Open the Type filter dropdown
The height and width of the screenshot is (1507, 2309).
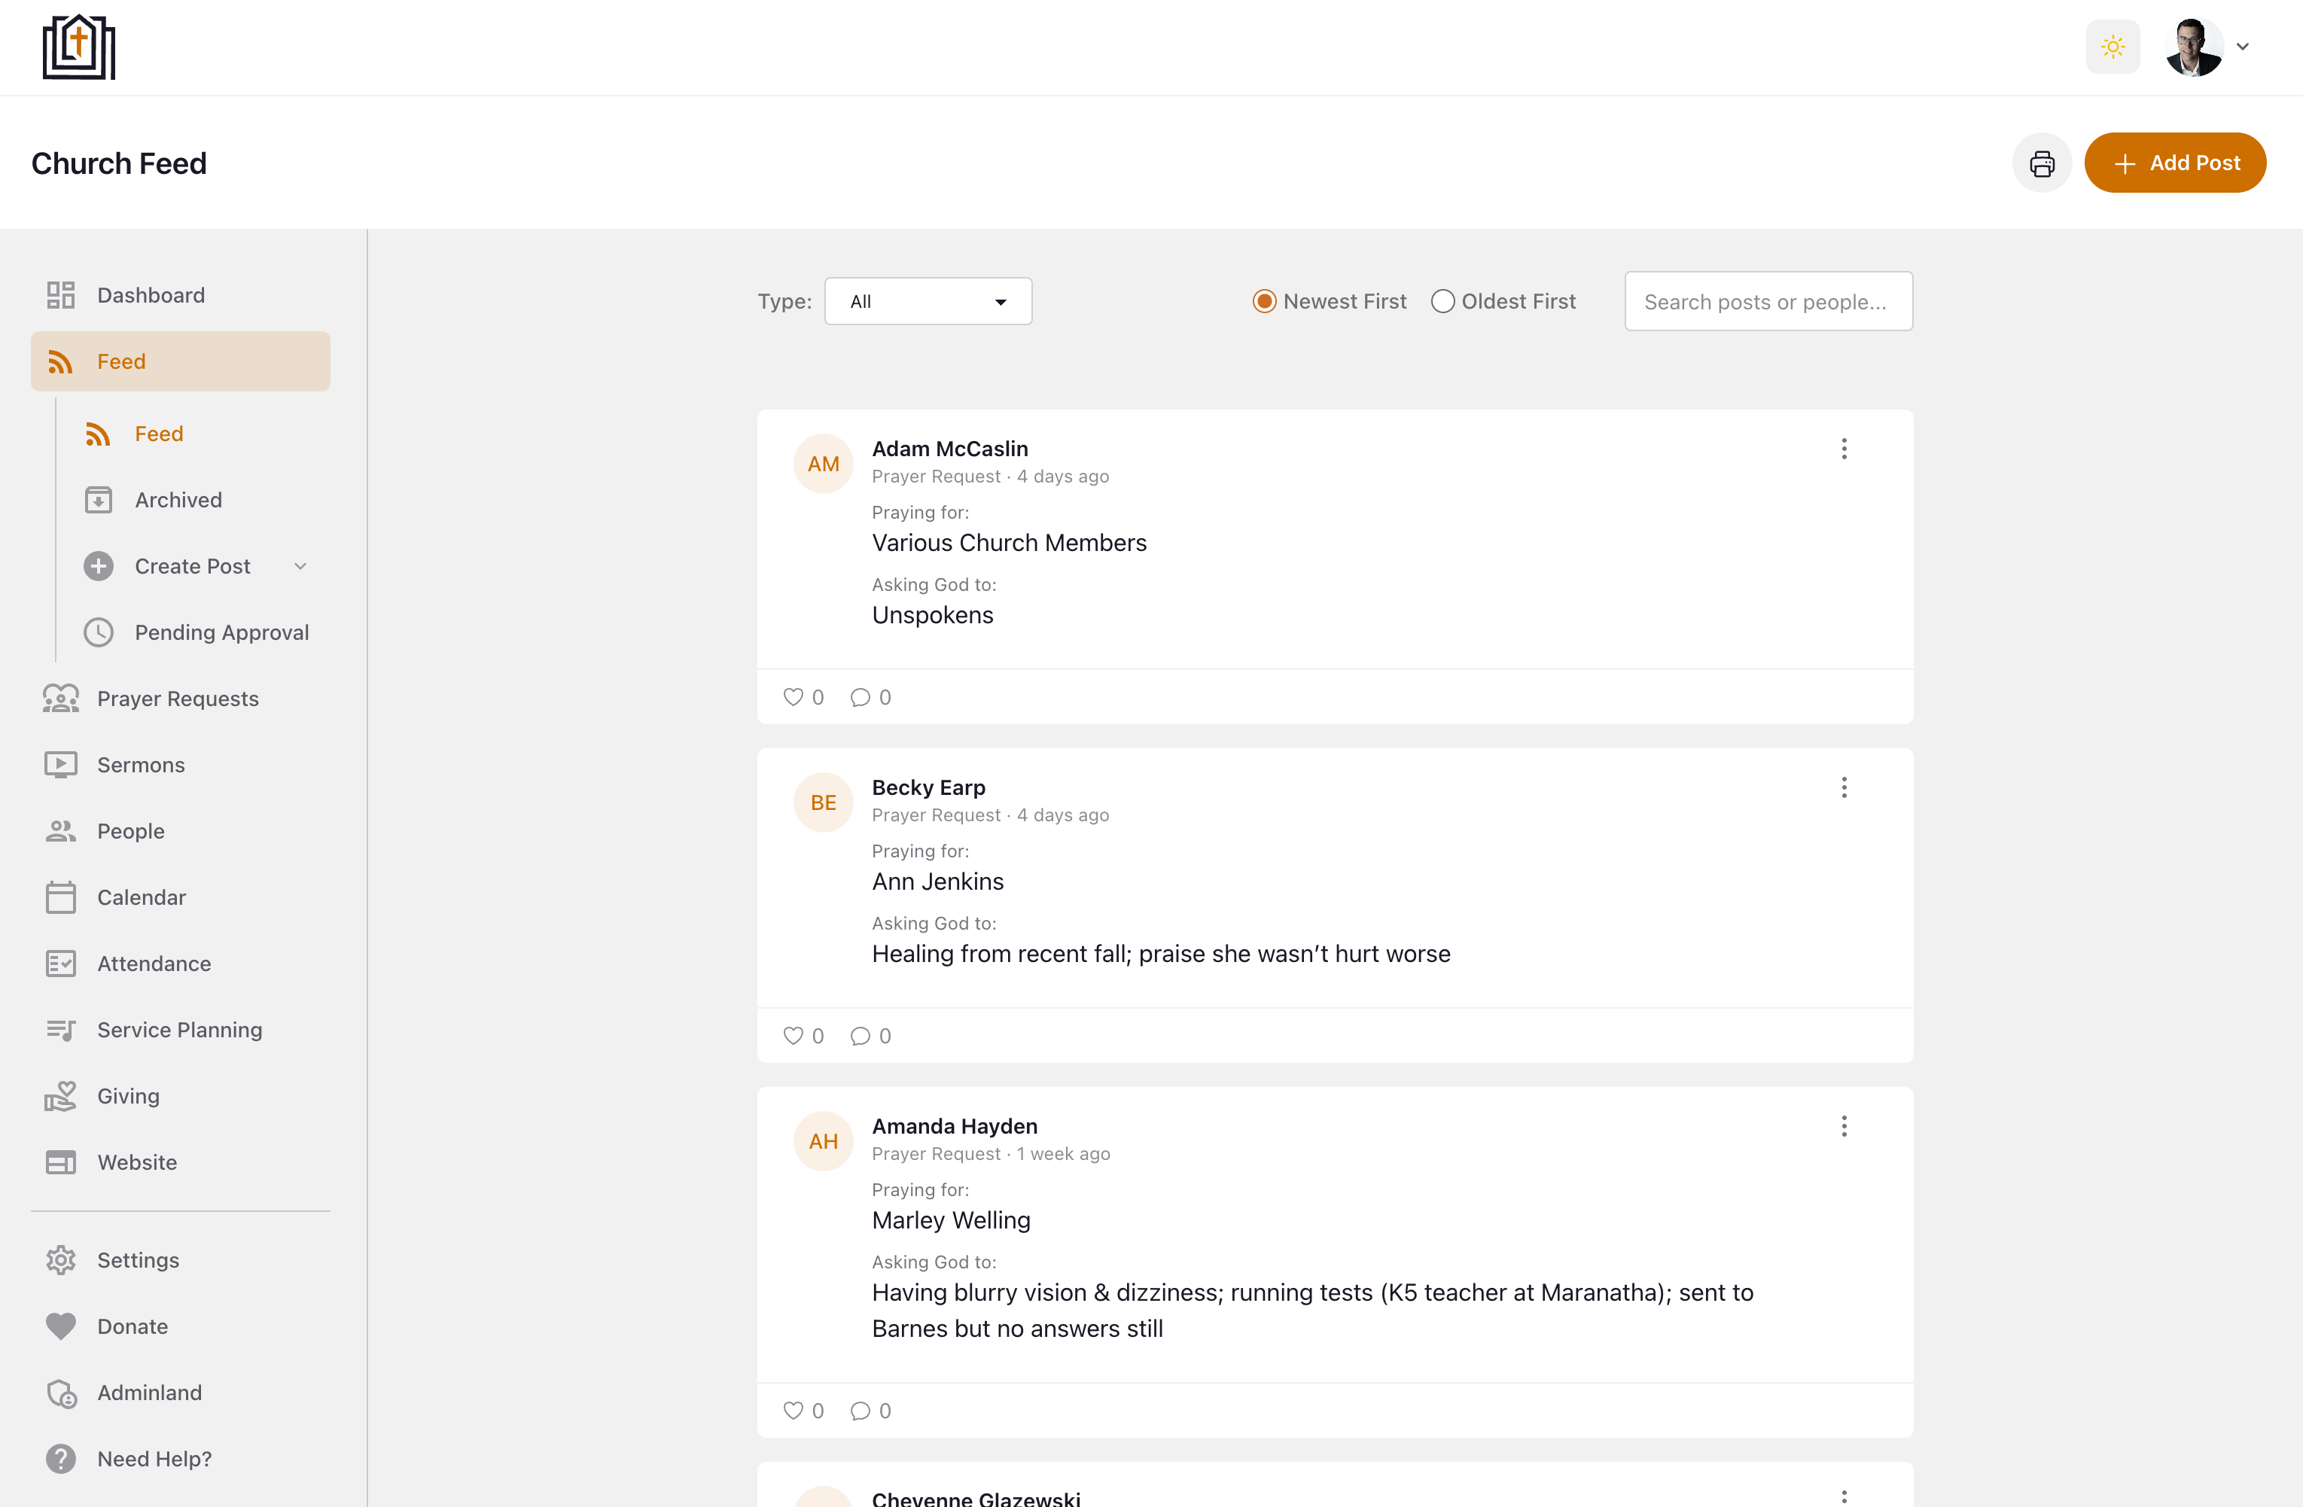(x=928, y=300)
